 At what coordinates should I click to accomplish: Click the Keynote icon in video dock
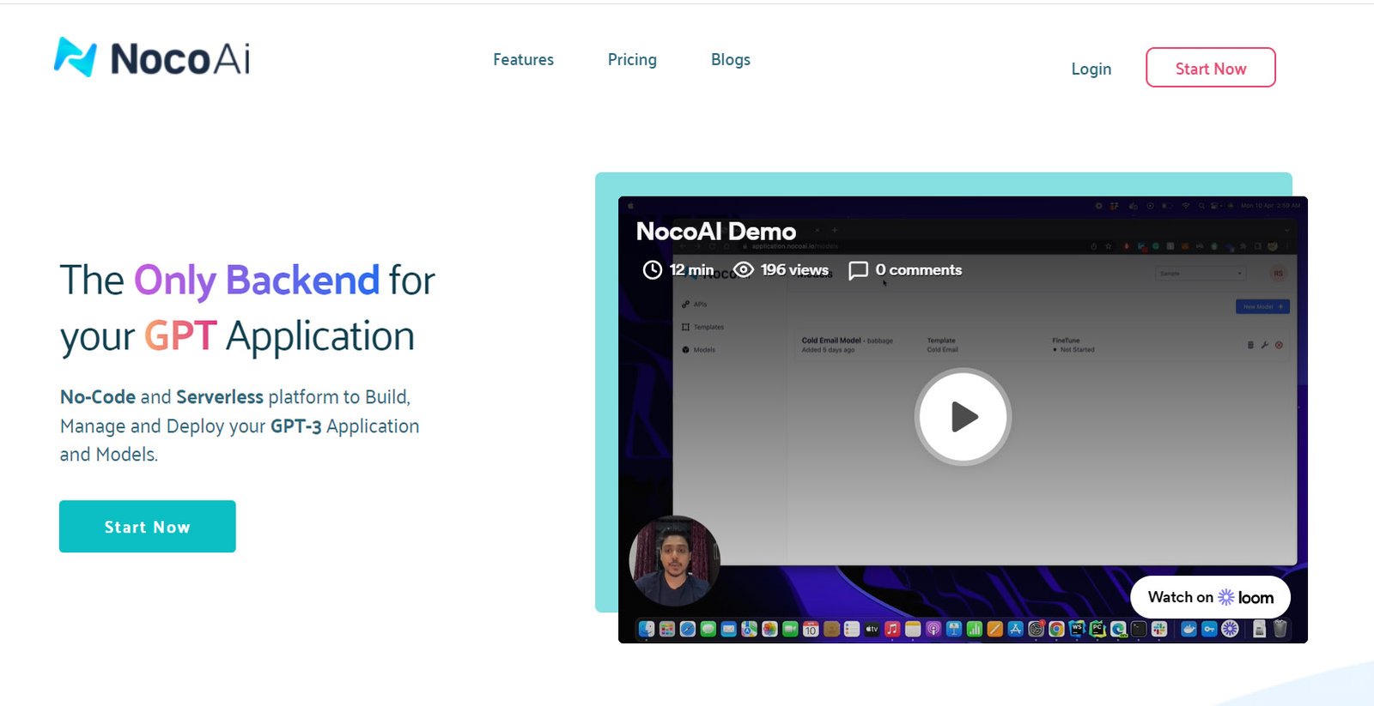[954, 629]
